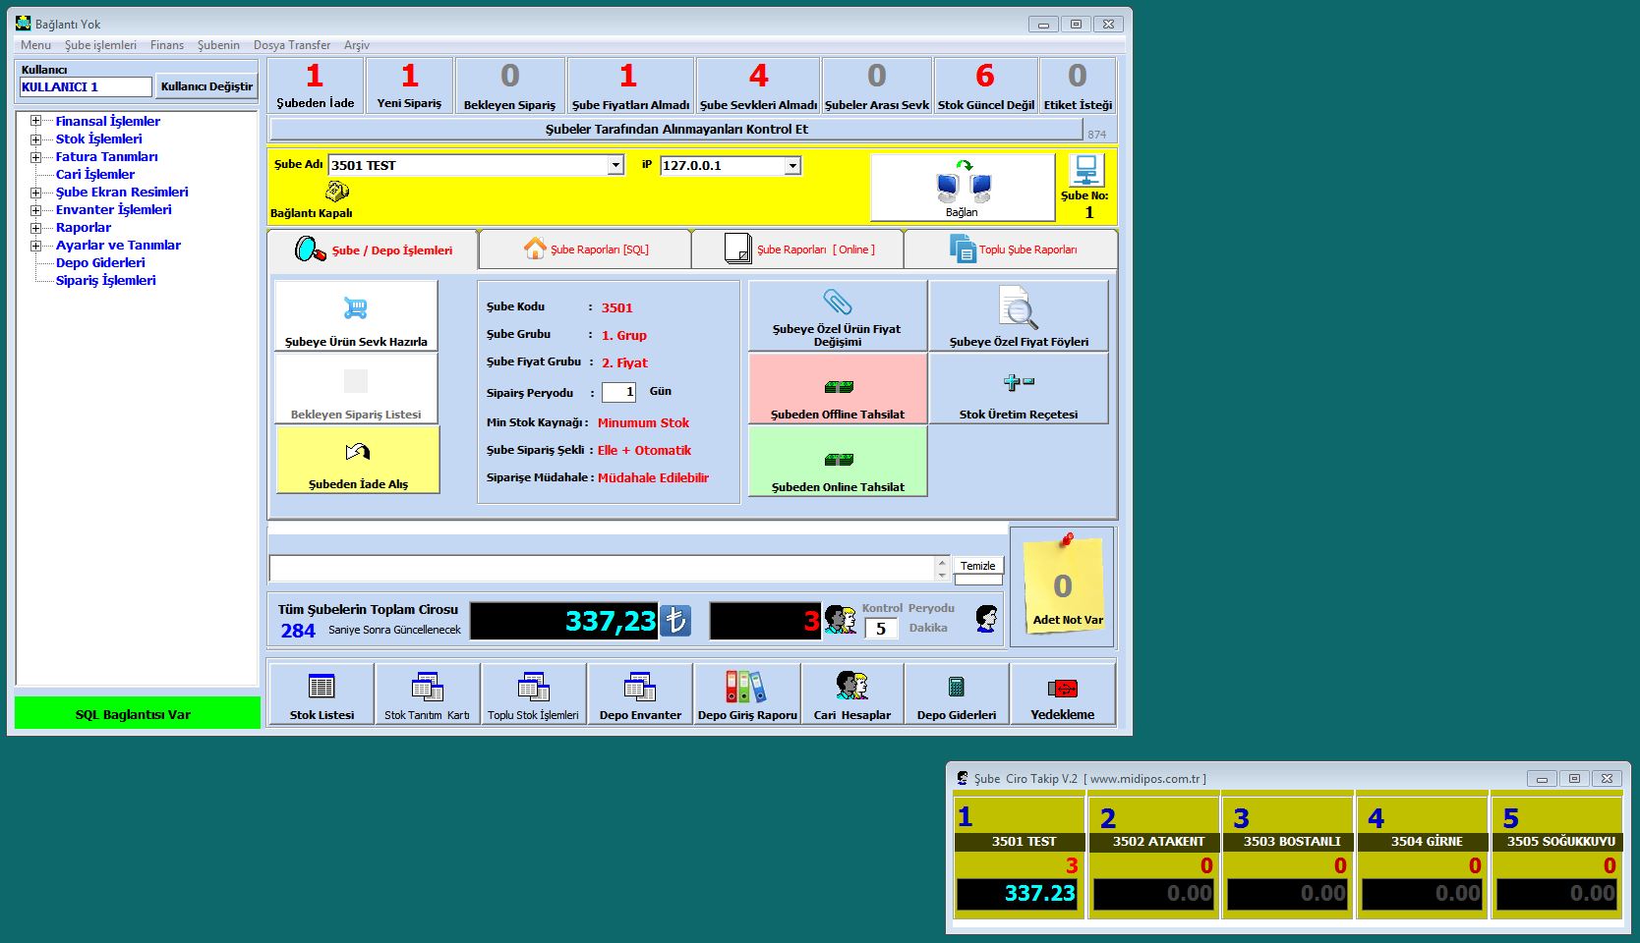
Task: Open Şubeden İade Alış yellow button
Action: (x=358, y=460)
